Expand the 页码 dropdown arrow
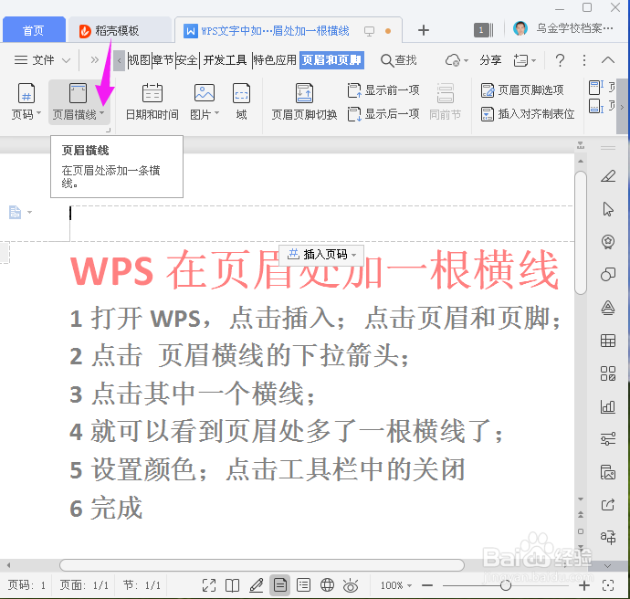 pyautogui.click(x=38, y=114)
